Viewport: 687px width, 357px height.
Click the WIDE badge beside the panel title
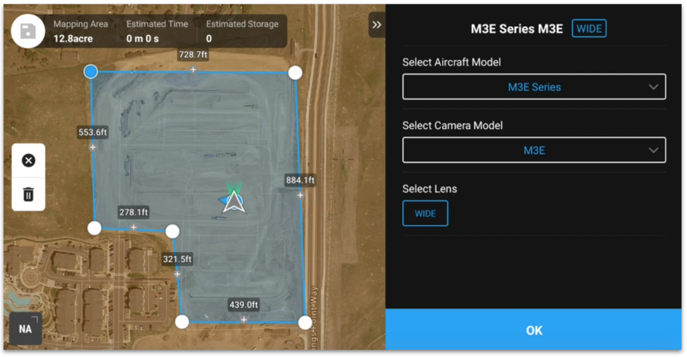coord(589,29)
